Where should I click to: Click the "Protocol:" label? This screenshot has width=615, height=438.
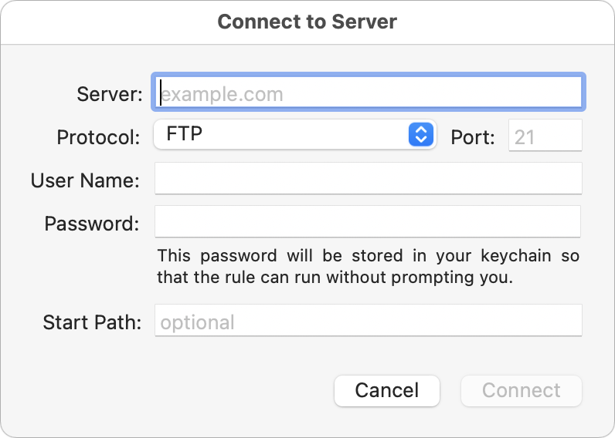click(98, 137)
